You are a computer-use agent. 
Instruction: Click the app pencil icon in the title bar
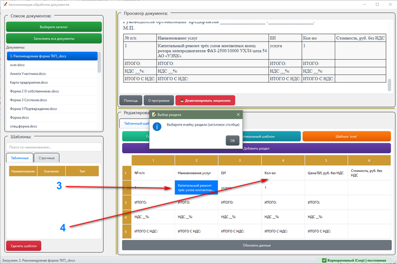click(5, 4)
